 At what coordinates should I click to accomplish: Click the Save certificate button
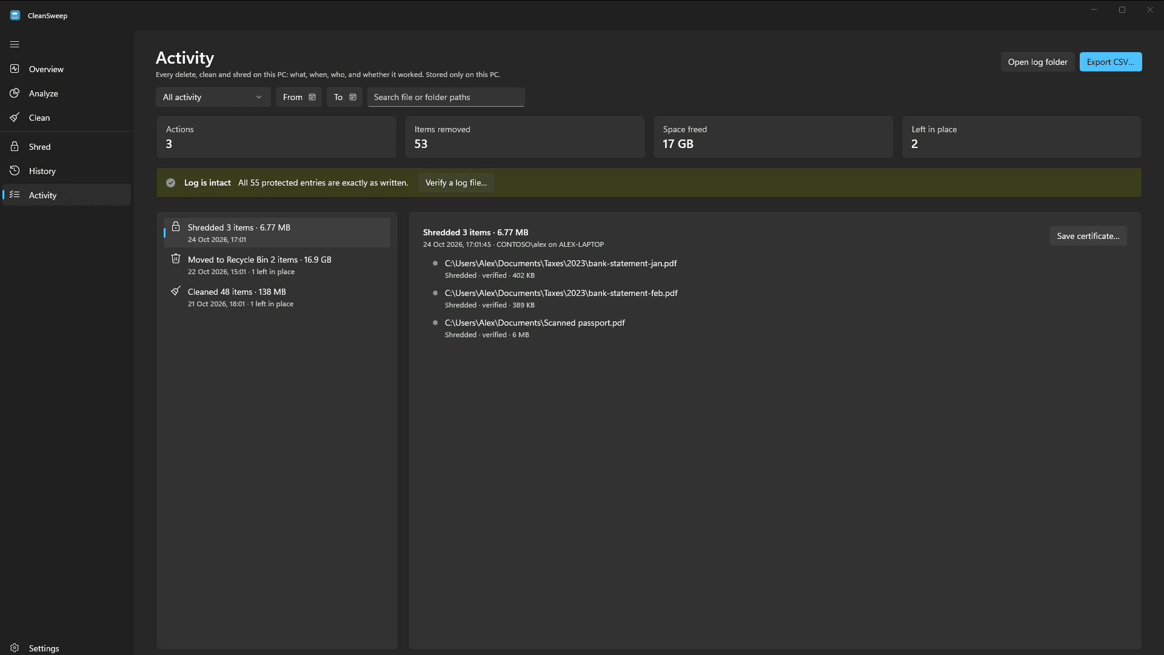(1088, 236)
